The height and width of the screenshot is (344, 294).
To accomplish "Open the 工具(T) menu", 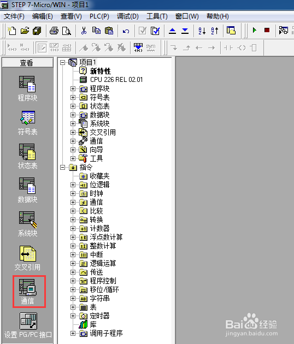I will click(x=157, y=16).
